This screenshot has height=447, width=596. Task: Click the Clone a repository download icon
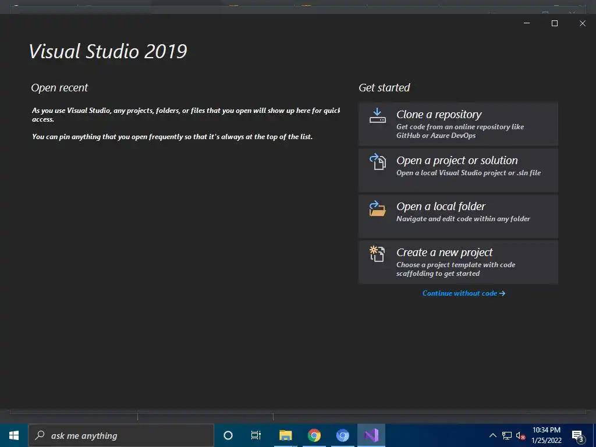coord(377,116)
